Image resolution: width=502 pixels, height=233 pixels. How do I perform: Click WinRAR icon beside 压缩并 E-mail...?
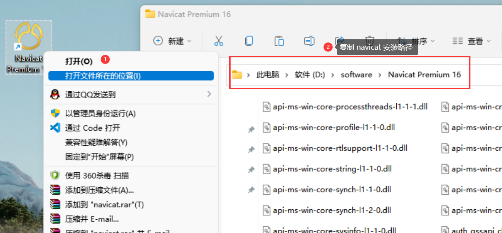(55, 219)
